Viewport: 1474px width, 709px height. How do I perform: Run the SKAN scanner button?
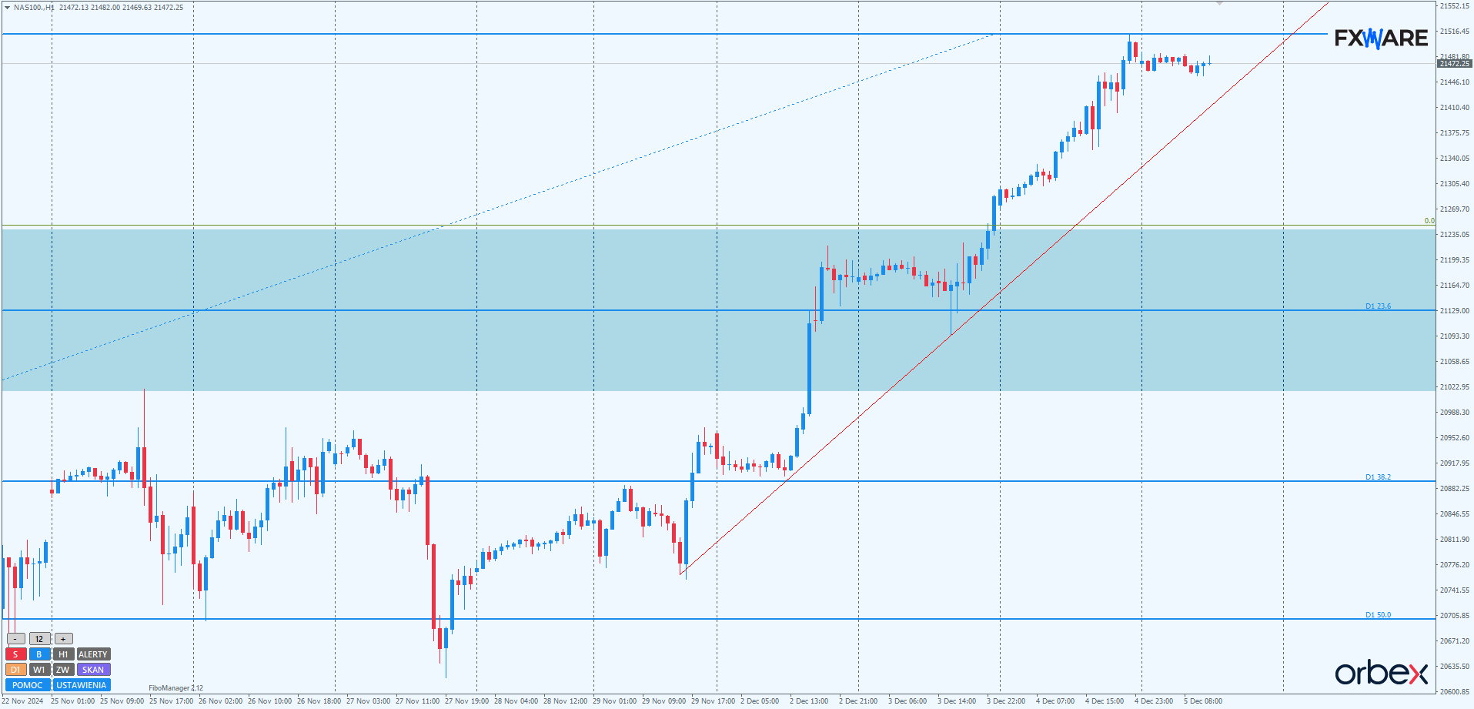tap(93, 670)
